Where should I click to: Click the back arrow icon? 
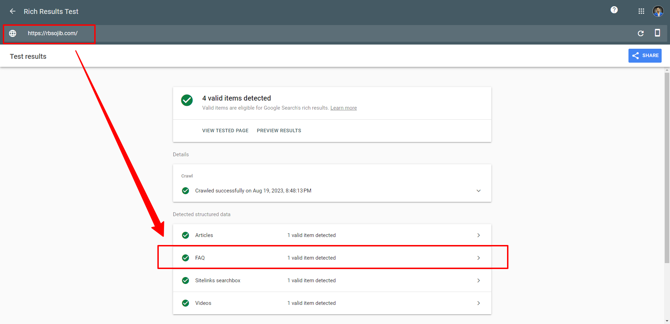13,11
